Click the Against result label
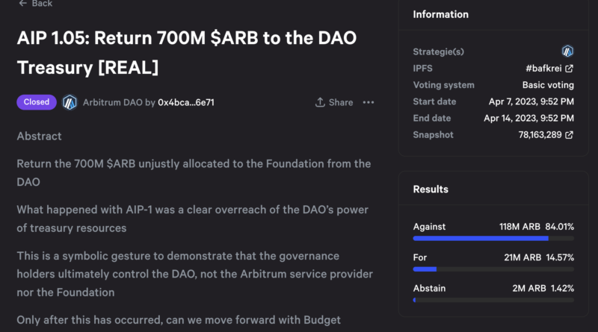 point(429,226)
